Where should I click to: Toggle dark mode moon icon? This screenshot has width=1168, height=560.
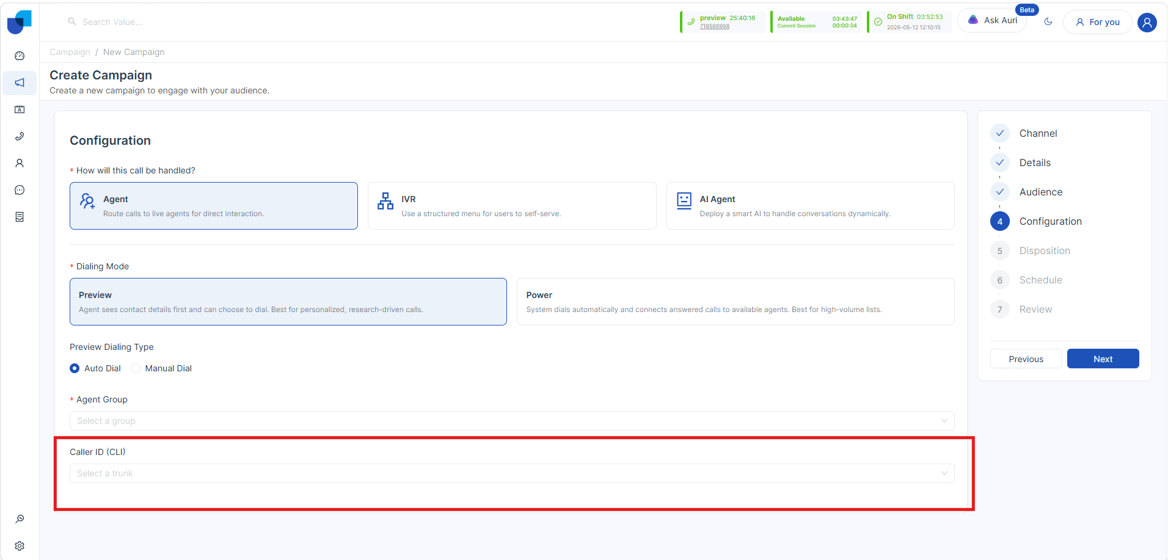point(1048,21)
